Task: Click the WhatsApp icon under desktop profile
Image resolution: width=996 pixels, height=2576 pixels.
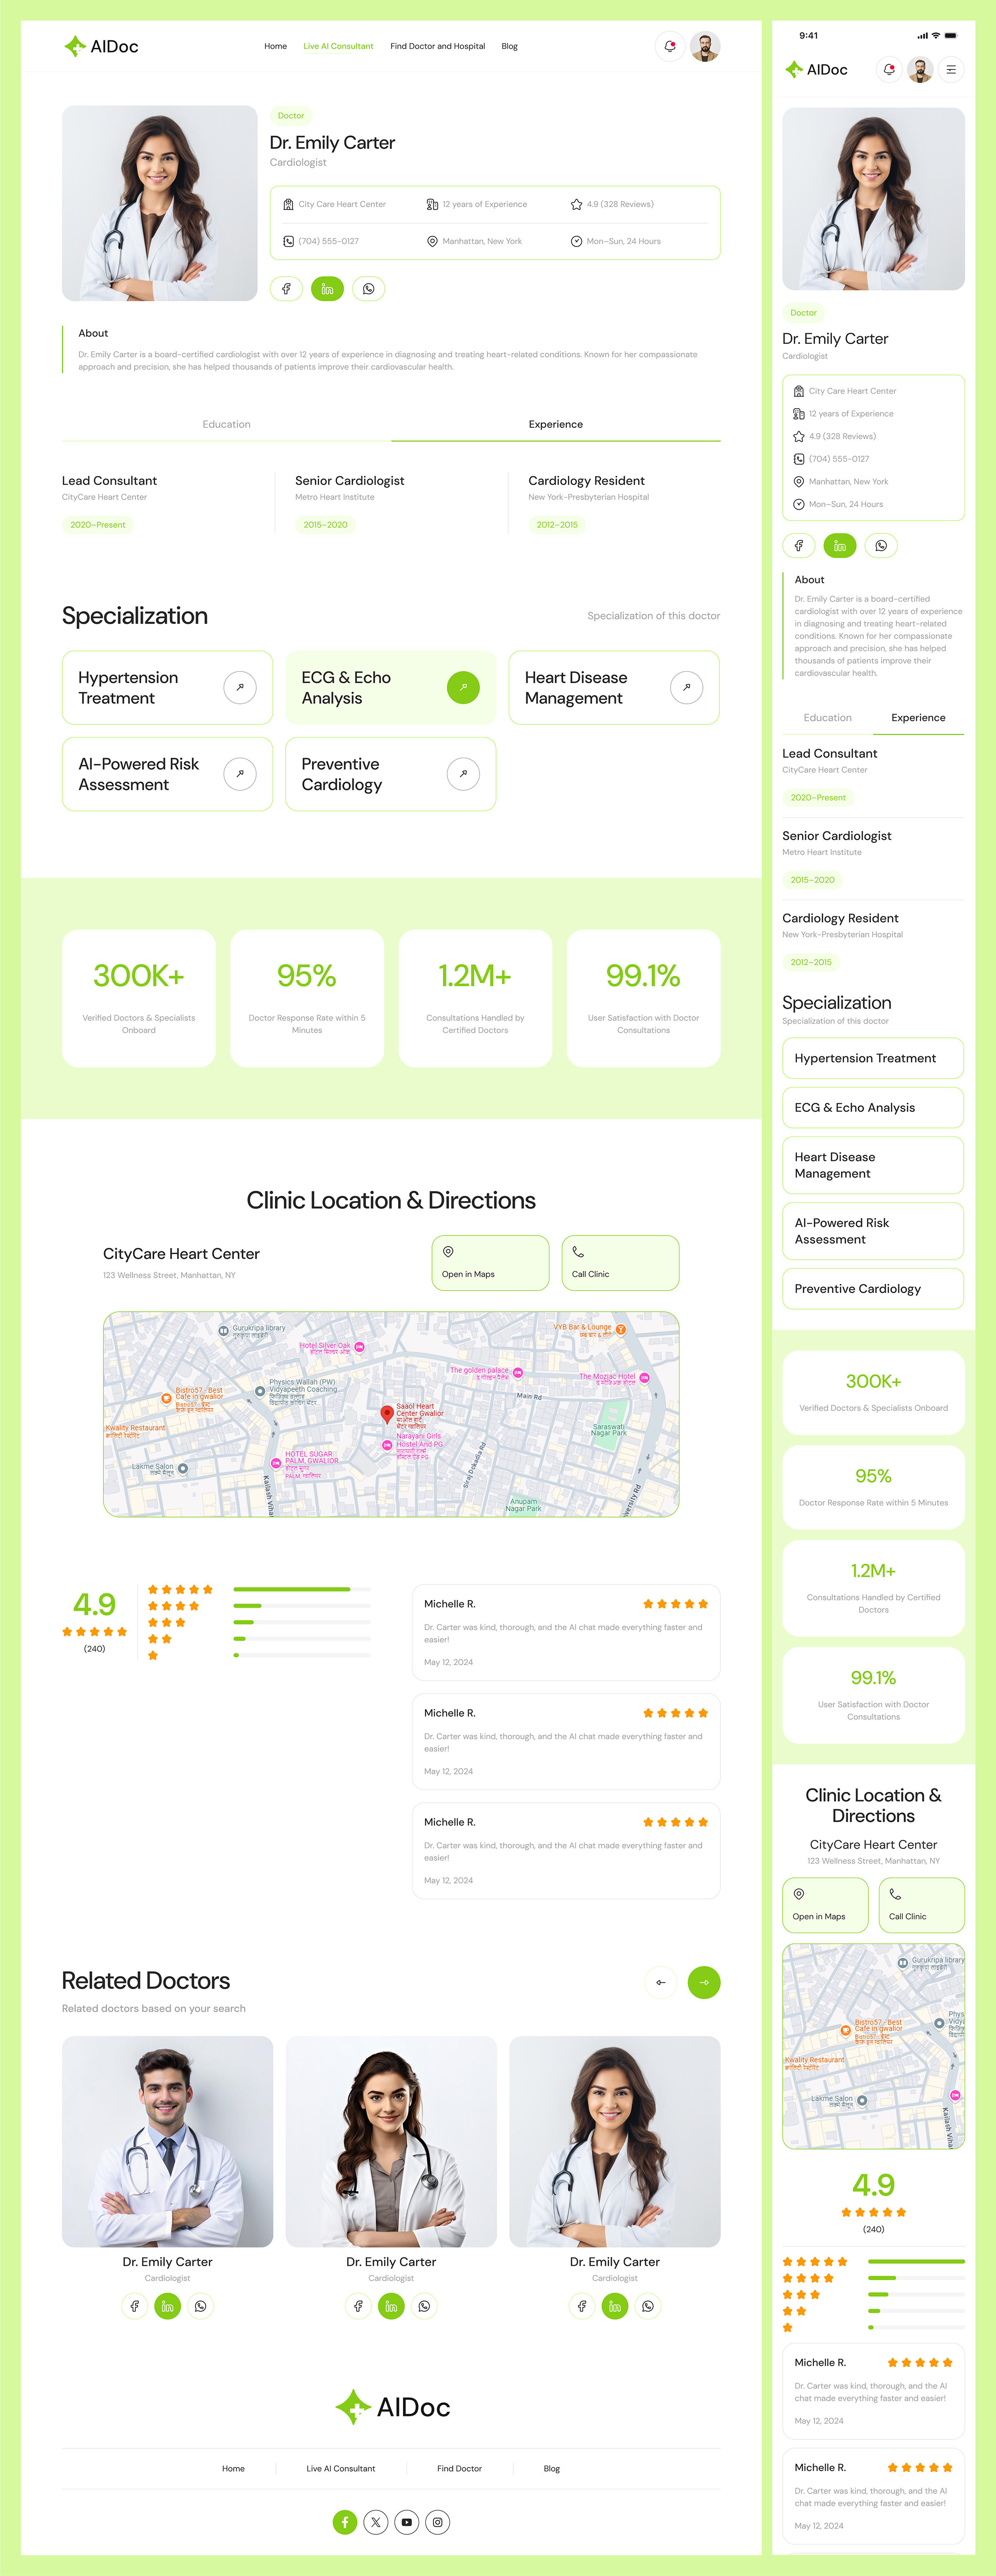Action: coord(369,289)
